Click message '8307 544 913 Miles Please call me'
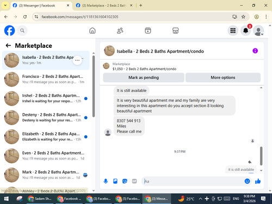Viewport: 272px width, 204px height. tap(129, 126)
